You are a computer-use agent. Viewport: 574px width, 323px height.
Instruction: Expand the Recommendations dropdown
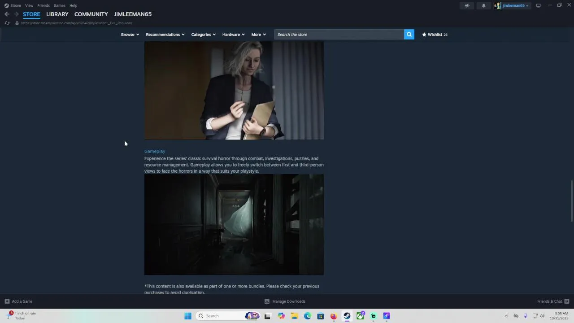[165, 35]
